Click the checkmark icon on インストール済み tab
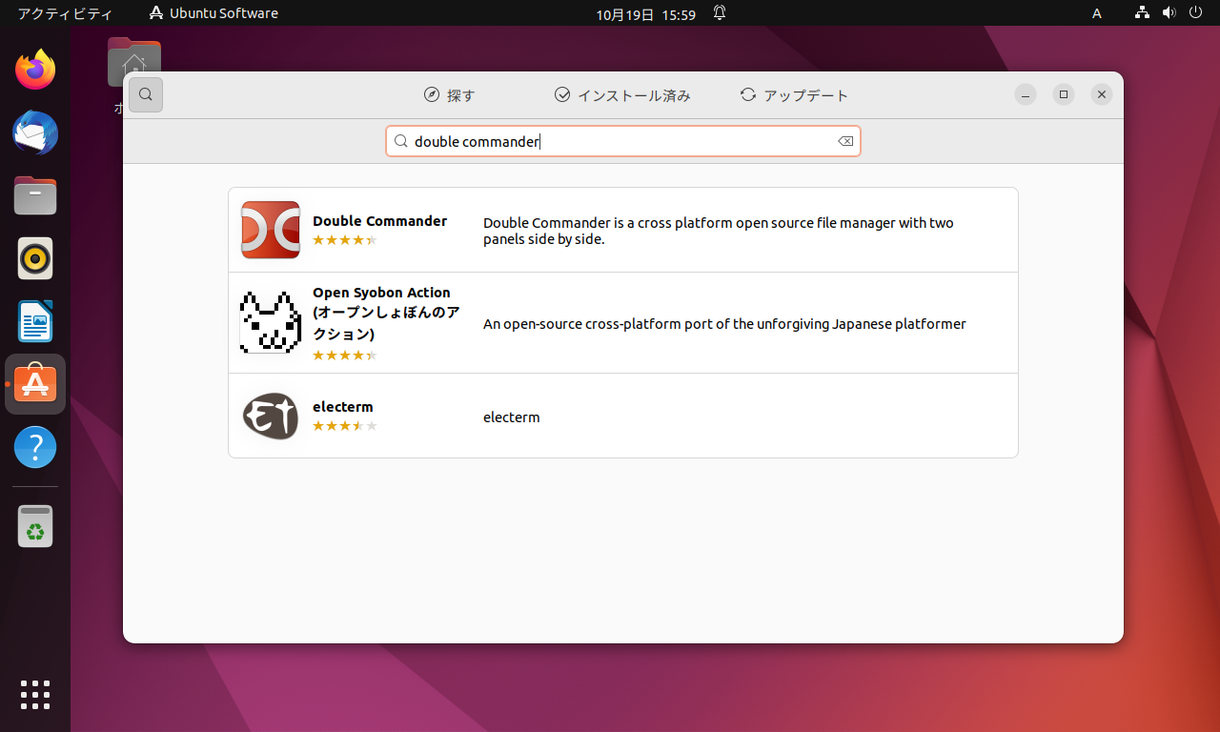The width and height of the screenshot is (1220, 732). 562,95
